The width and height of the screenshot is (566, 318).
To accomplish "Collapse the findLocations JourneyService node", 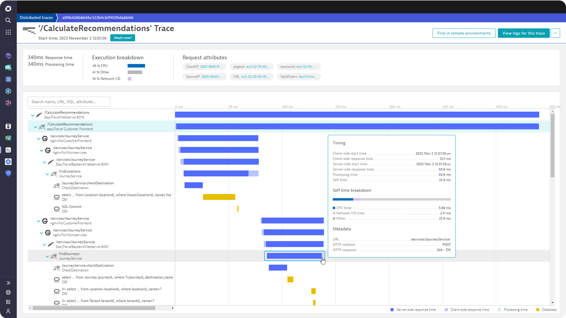I will pyautogui.click(x=47, y=174).
